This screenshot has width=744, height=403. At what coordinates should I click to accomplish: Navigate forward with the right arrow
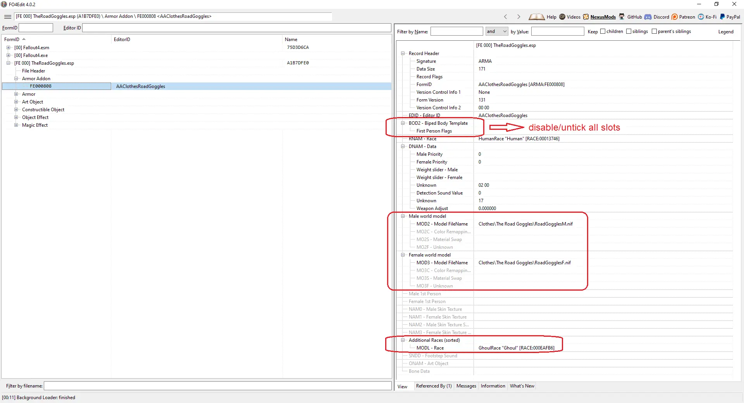(518, 17)
